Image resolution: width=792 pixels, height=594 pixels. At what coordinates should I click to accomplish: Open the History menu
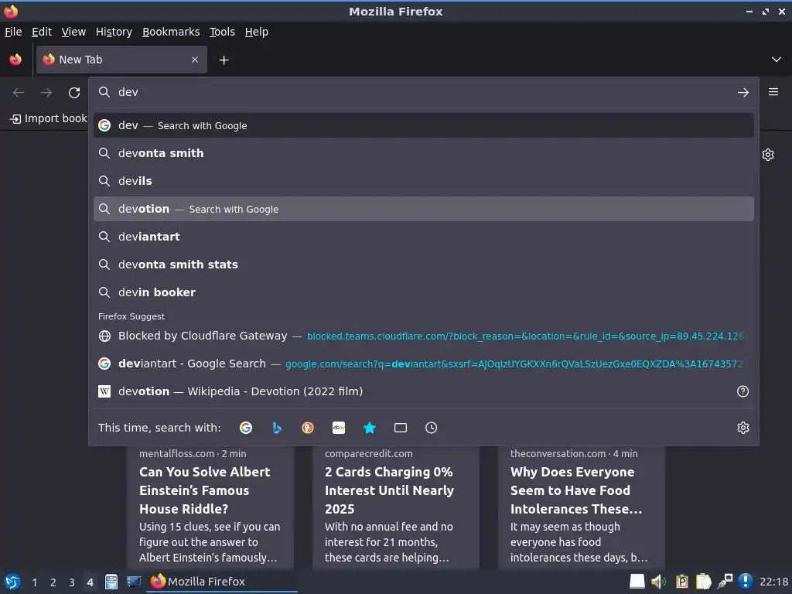tap(114, 32)
